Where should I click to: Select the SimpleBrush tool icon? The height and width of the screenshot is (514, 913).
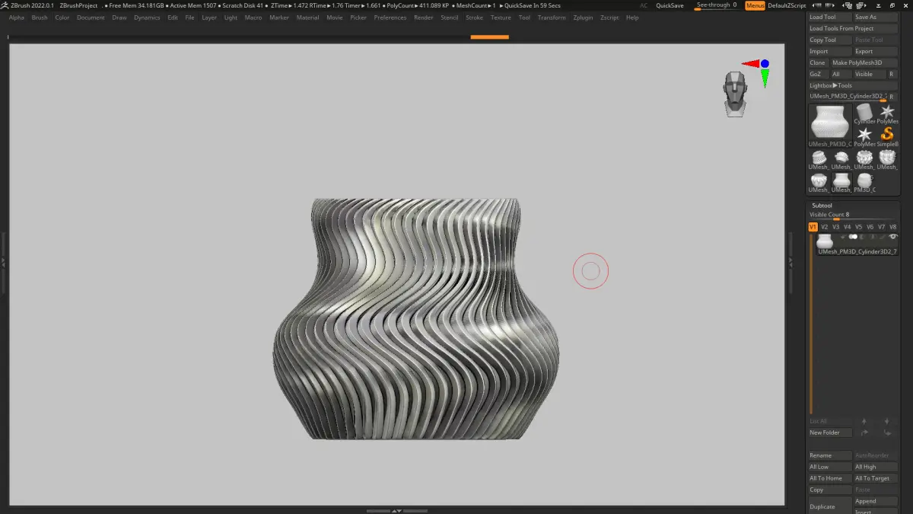(x=887, y=137)
